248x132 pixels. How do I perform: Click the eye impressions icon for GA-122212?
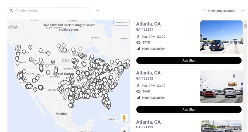(x=139, y=91)
